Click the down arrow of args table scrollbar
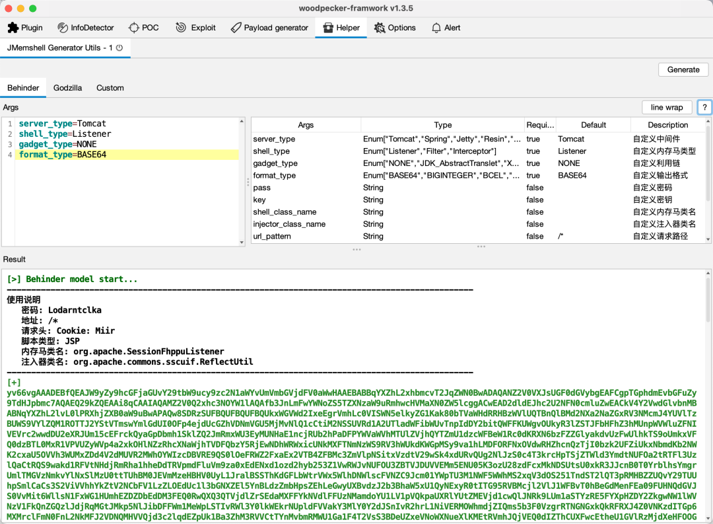 click(x=708, y=239)
